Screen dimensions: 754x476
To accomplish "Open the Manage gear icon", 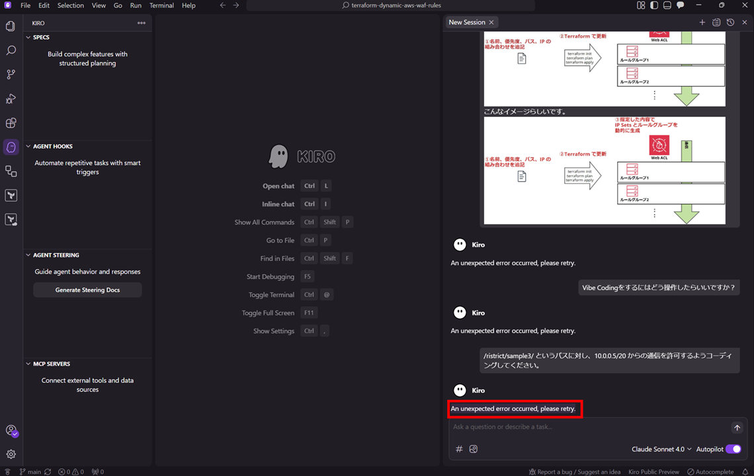I will [x=11, y=454].
